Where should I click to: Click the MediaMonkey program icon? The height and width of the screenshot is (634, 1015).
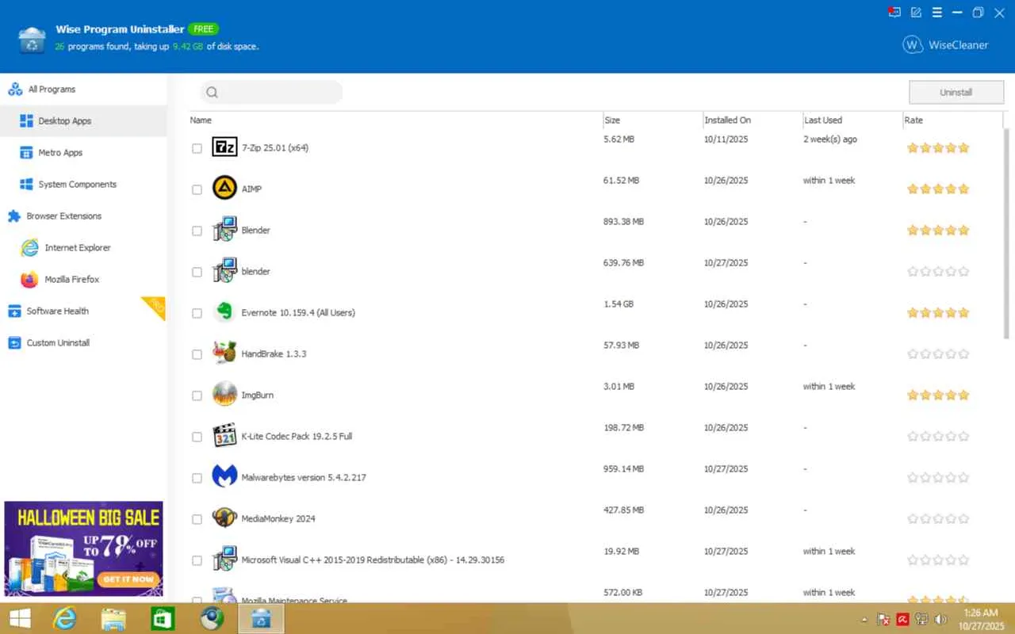[x=225, y=518]
